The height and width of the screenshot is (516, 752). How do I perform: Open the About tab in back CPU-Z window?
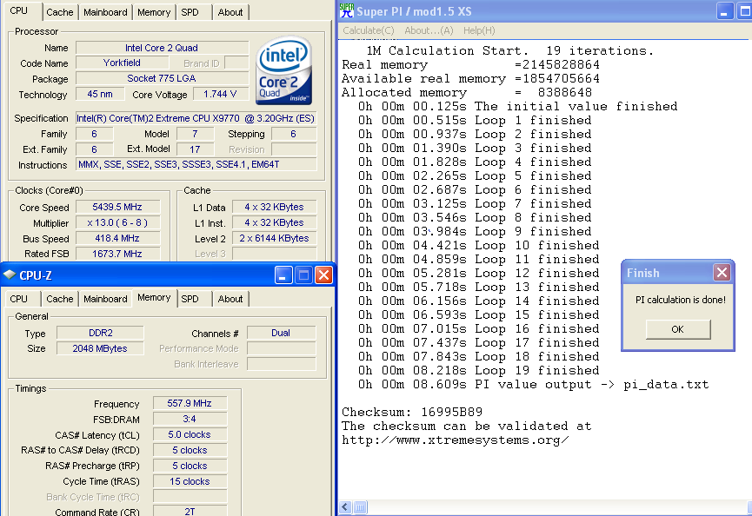(x=230, y=12)
